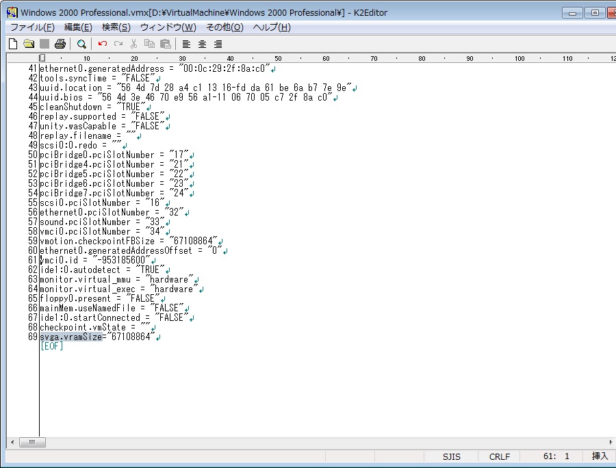Open a file with the folder icon
The height and width of the screenshot is (468, 616).
[x=29, y=44]
